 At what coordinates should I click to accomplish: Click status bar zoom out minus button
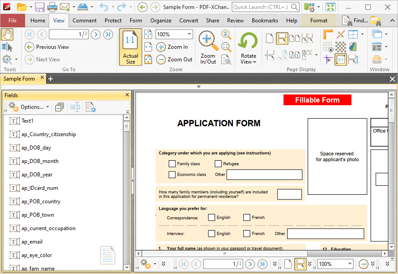[364, 264]
